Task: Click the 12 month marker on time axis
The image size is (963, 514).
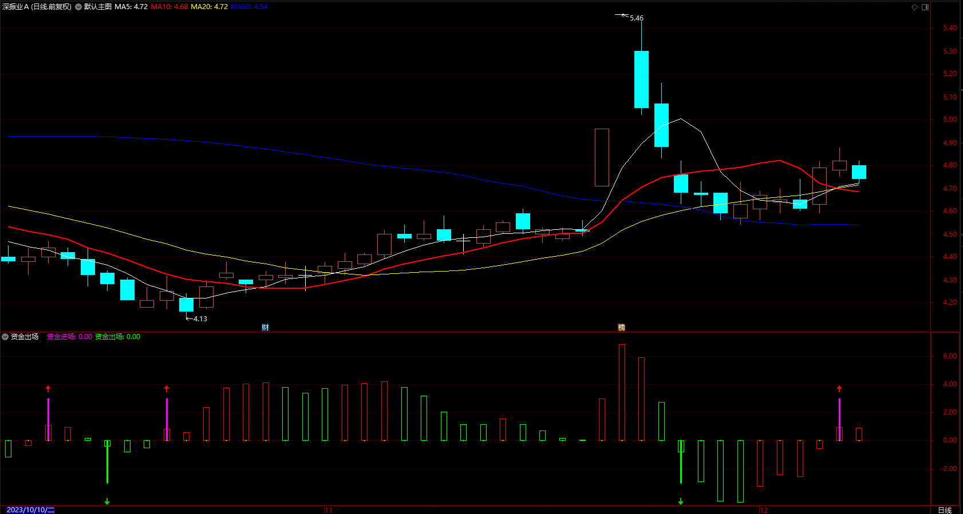Action: [764, 510]
